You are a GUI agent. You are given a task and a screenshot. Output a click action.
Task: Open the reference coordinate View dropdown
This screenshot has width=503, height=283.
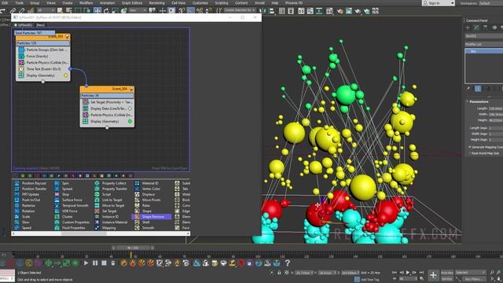click(x=138, y=10)
